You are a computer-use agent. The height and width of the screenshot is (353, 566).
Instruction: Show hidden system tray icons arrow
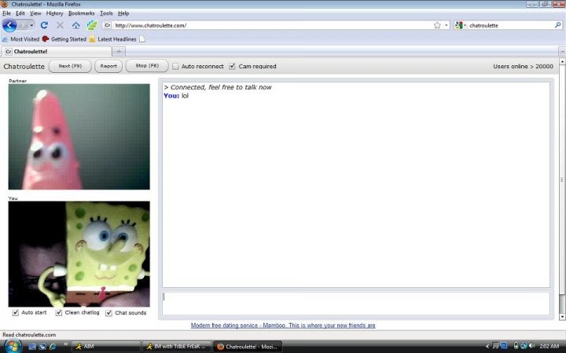[x=487, y=346]
